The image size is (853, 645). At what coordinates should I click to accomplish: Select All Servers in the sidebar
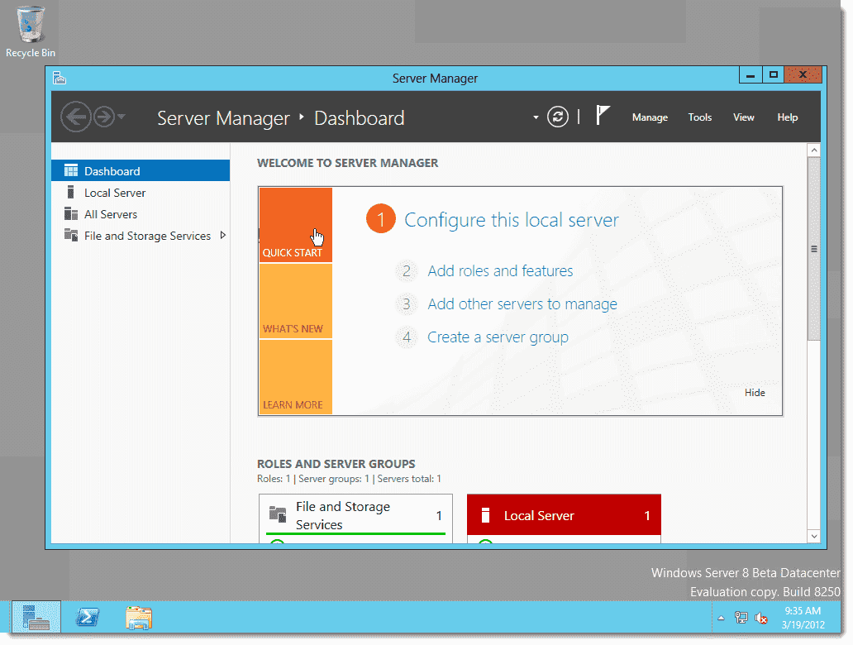(x=141, y=214)
